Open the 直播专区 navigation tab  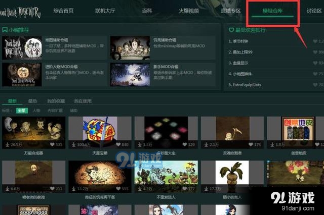pyautogui.click(x=231, y=11)
